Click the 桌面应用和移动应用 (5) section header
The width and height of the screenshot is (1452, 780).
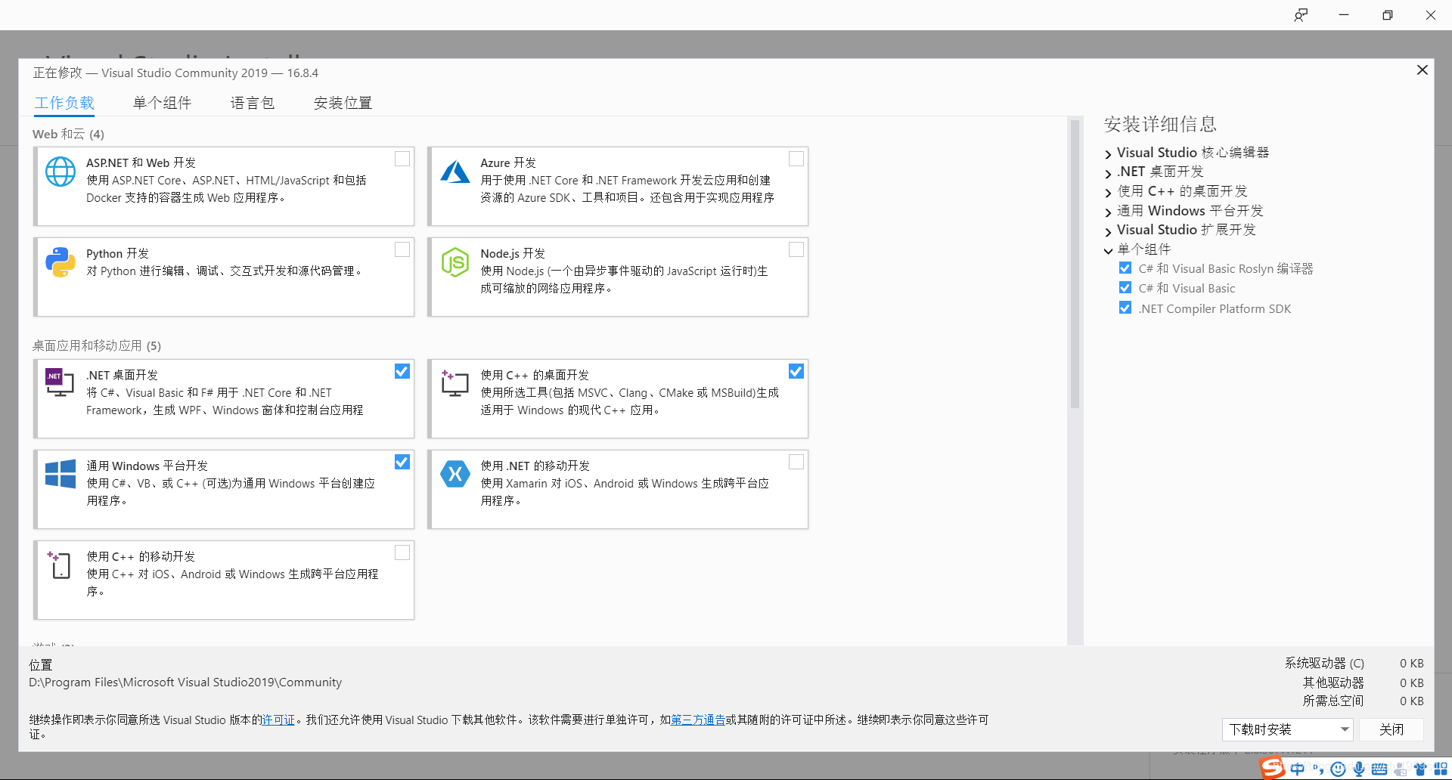tap(97, 345)
